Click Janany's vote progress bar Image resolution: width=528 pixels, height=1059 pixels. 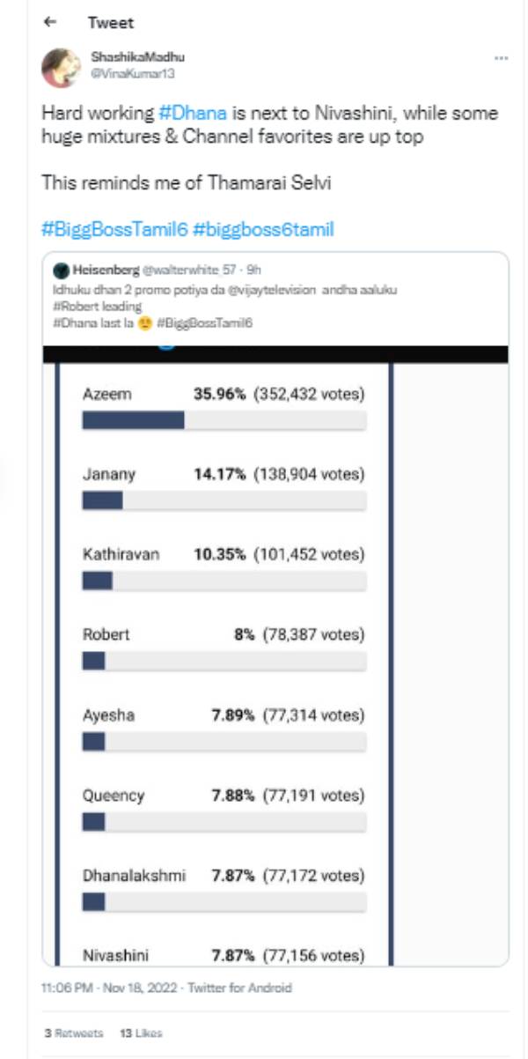coord(224,500)
